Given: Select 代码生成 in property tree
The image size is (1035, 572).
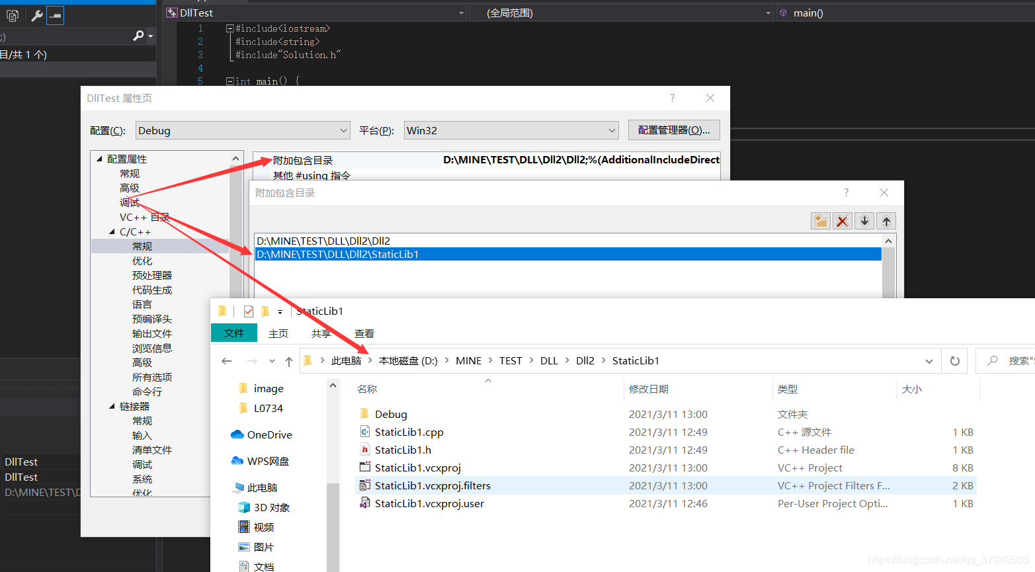Looking at the screenshot, I should (x=152, y=290).
